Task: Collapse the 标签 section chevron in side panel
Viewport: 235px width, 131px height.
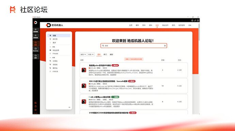Action: click(x=50, y=58)
